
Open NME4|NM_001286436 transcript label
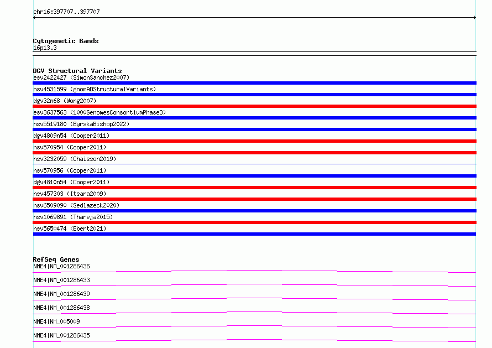(61, 266)
